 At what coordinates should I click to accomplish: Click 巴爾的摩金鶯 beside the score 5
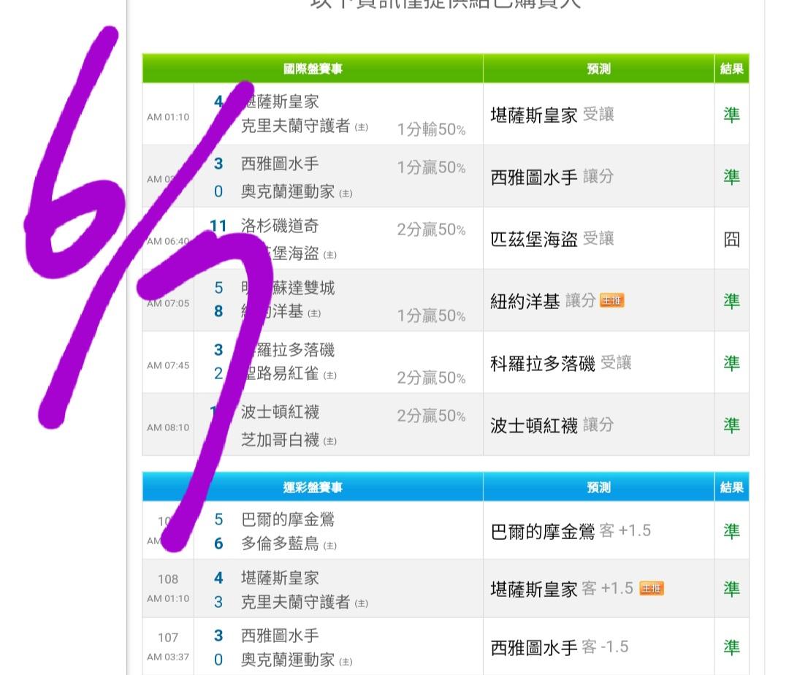click(288, 519)
